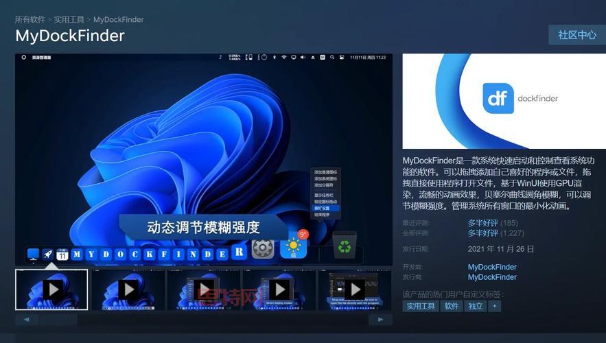
Task: Click the letter Y dock icon
Action: (x=91, y=254)
